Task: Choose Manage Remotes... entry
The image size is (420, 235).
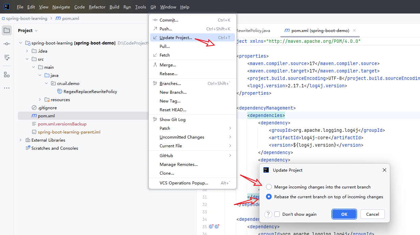Action: [192, 164]
